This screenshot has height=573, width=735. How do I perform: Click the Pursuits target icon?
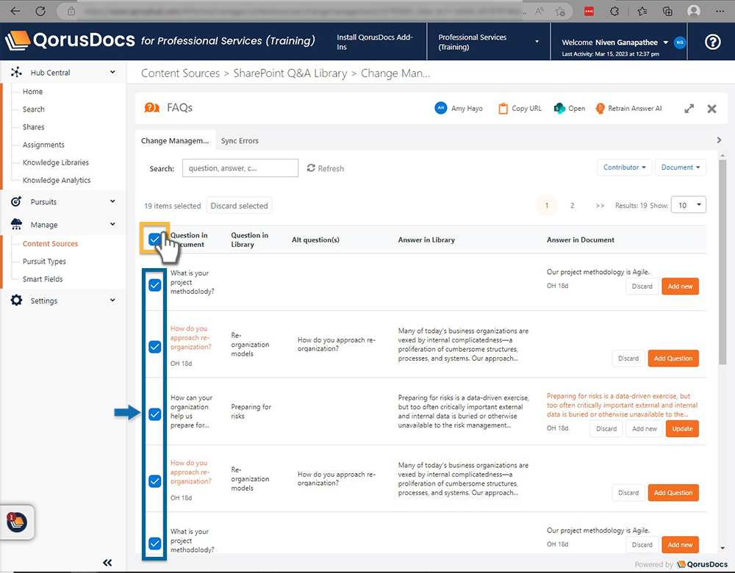pos(16,201)
